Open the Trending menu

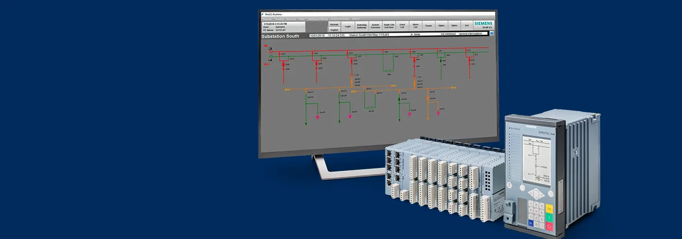tap(279, 19)
